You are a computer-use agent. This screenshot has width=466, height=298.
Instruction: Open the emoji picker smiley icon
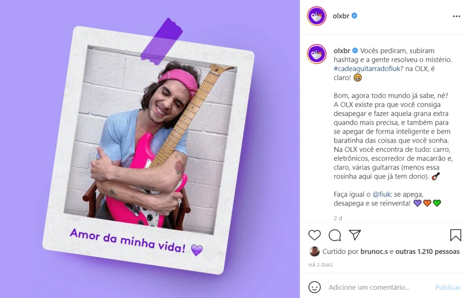(x=314, y=287)
